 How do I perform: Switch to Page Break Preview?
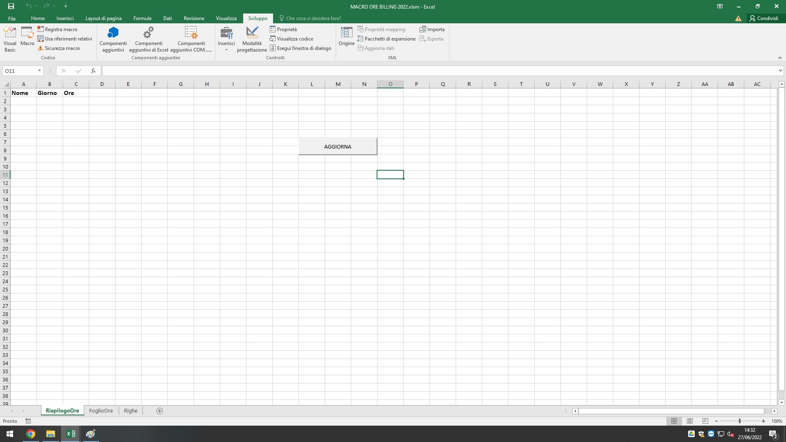click(x=705, y=421)
